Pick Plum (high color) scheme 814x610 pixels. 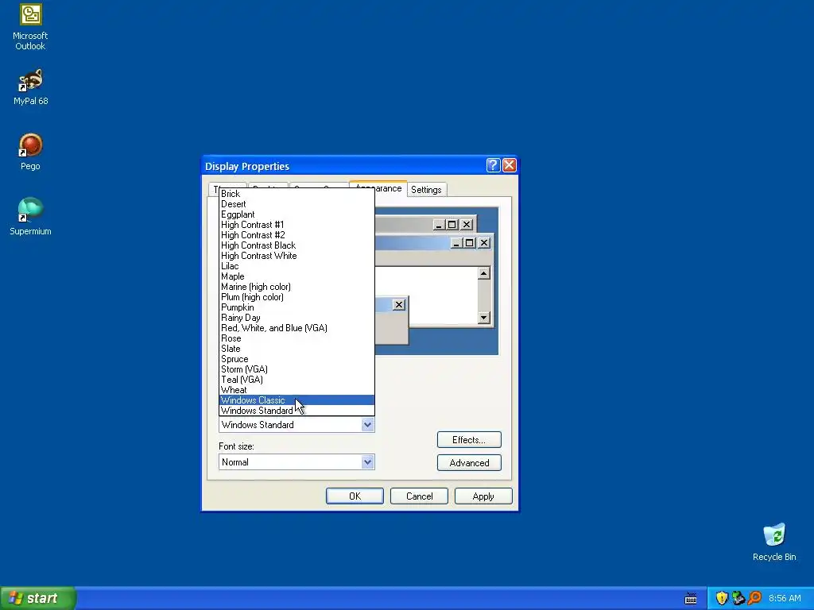click(297, 297)
